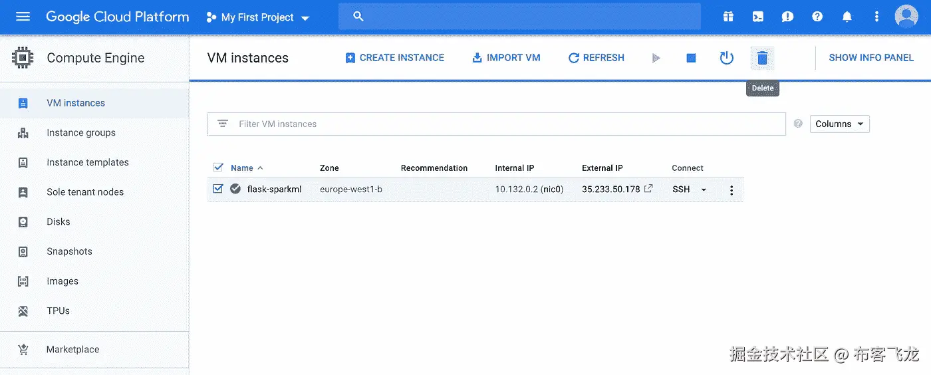This screenshot has height=375, width=931.
Task: Open the external IP link icon
Action: (649, 189)
